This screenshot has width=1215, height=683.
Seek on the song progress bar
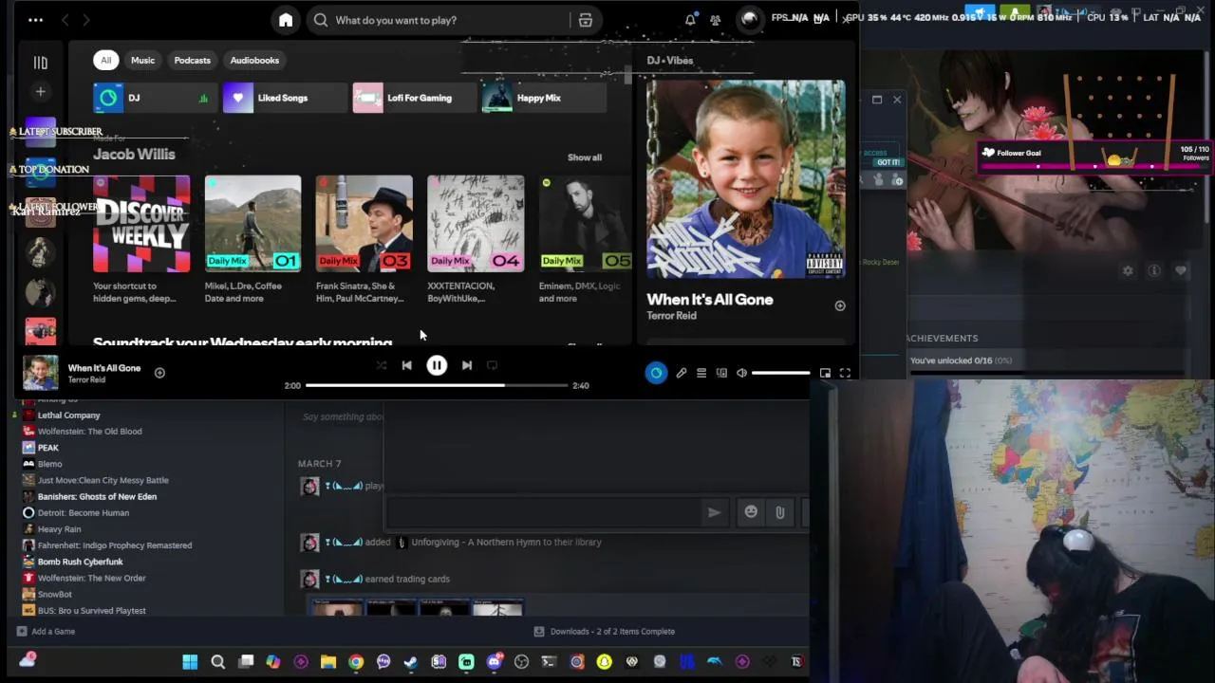tap(437, 385)
